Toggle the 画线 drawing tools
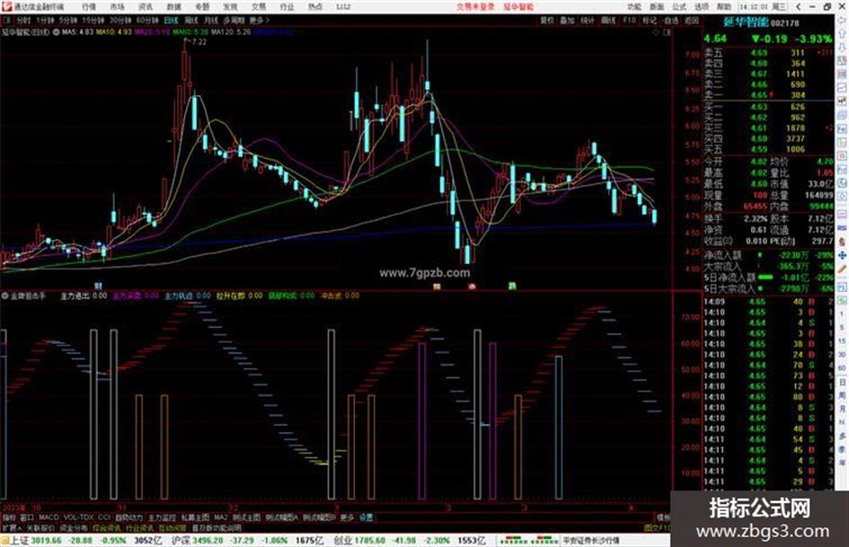Image resolution: width=849 pixels, height=547 pixels. pos(608,20)
